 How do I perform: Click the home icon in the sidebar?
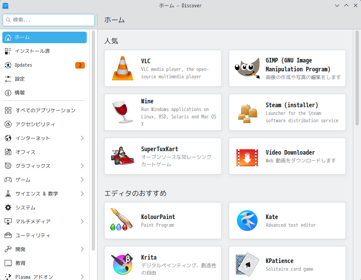point(8,37)
